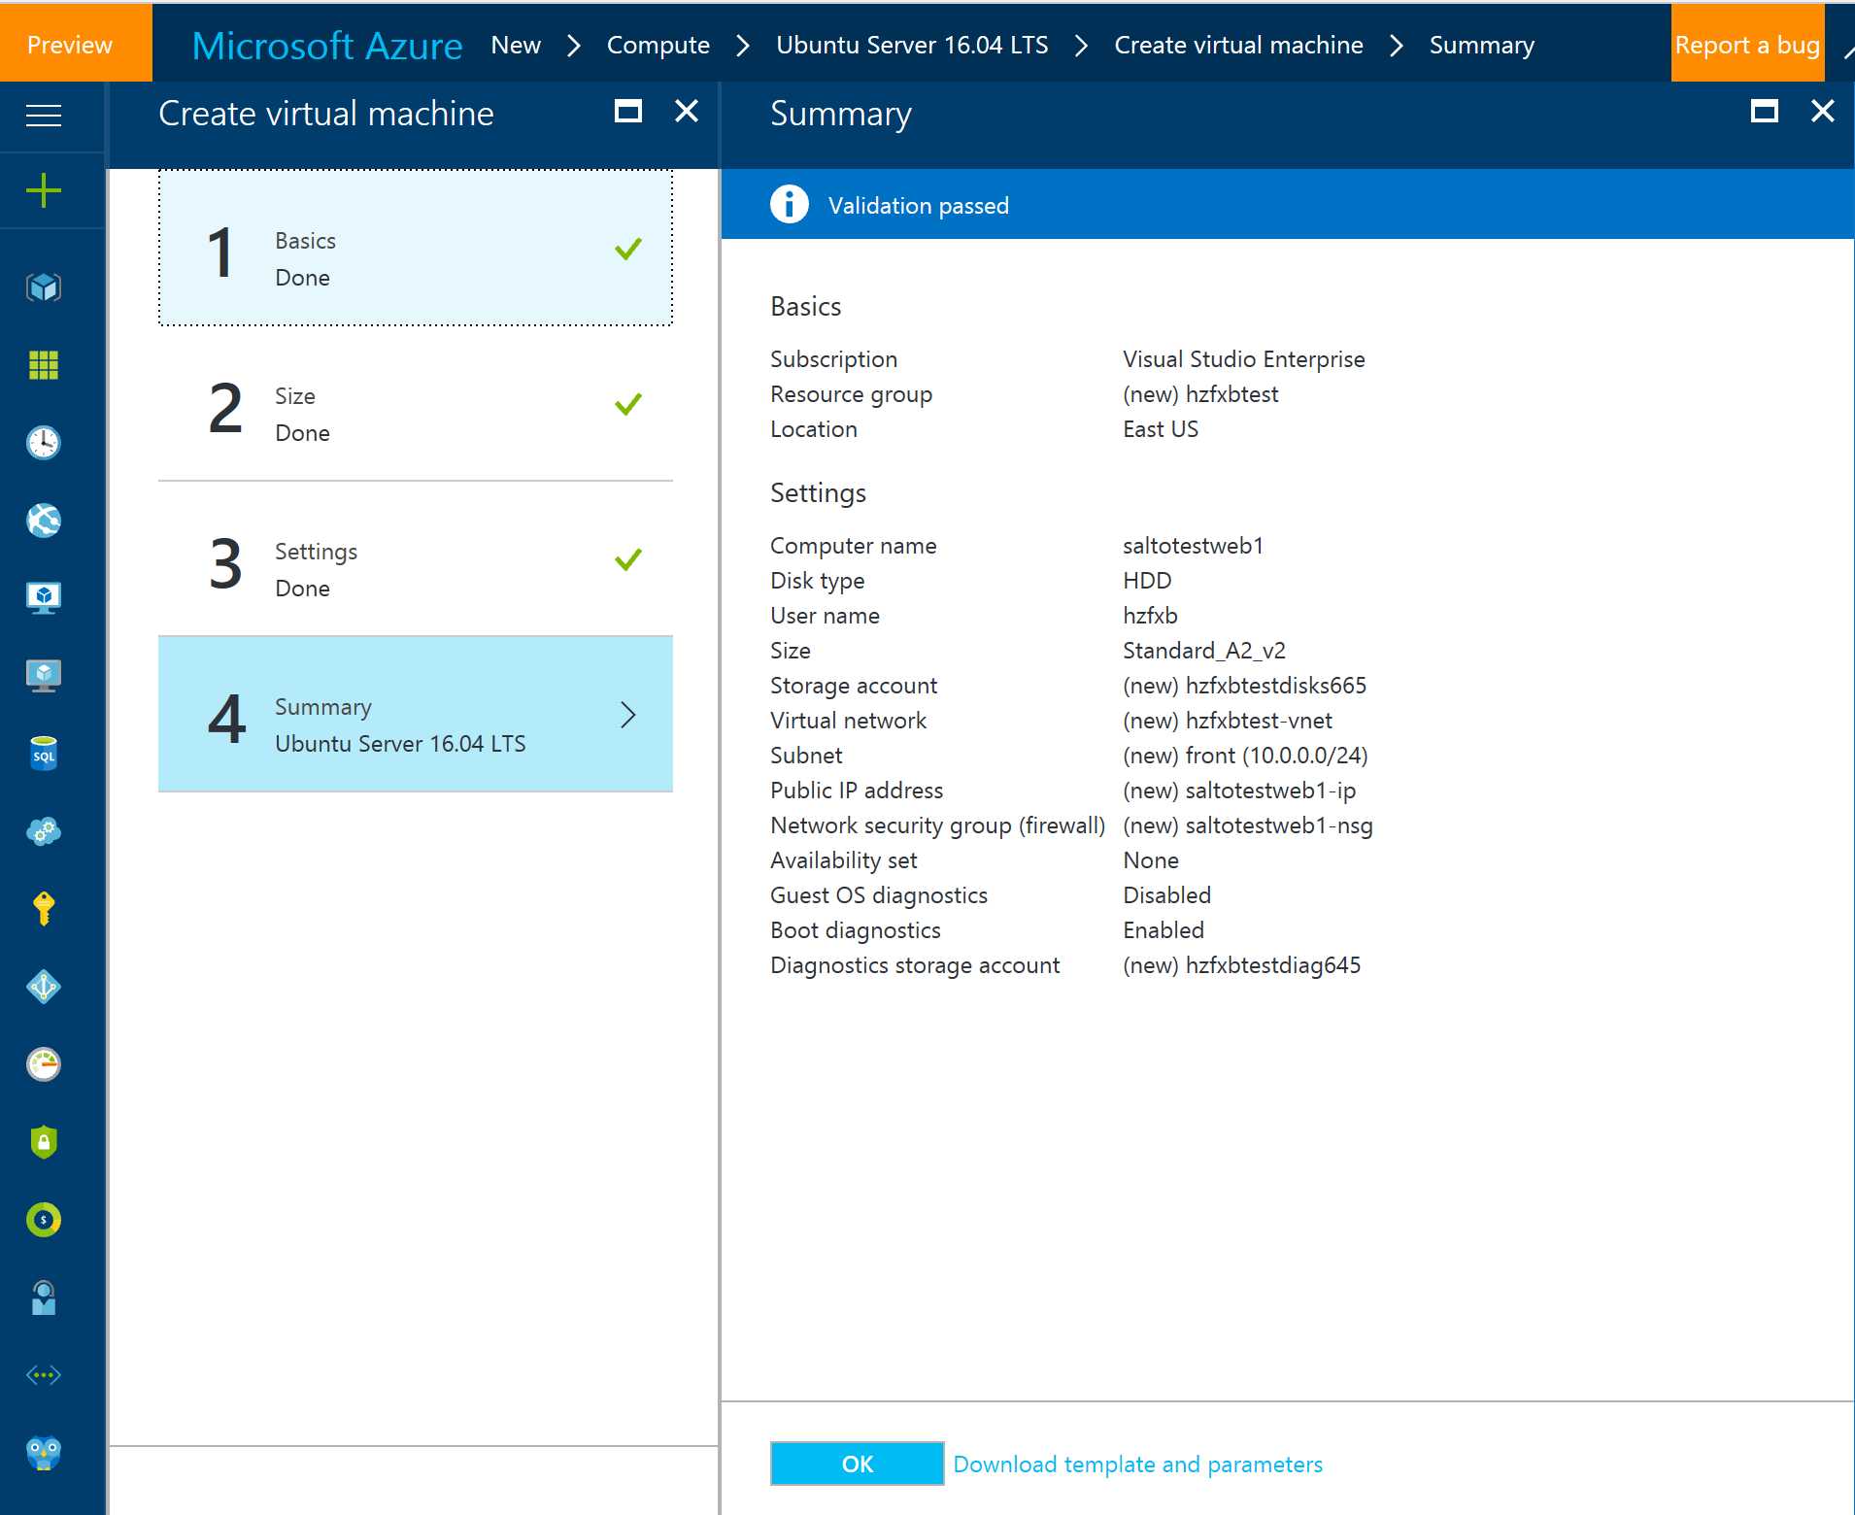Close the Summary blade
Image resolution: width=1855 pixels, height=1515 pixels.
click(x=1823, y=112)
